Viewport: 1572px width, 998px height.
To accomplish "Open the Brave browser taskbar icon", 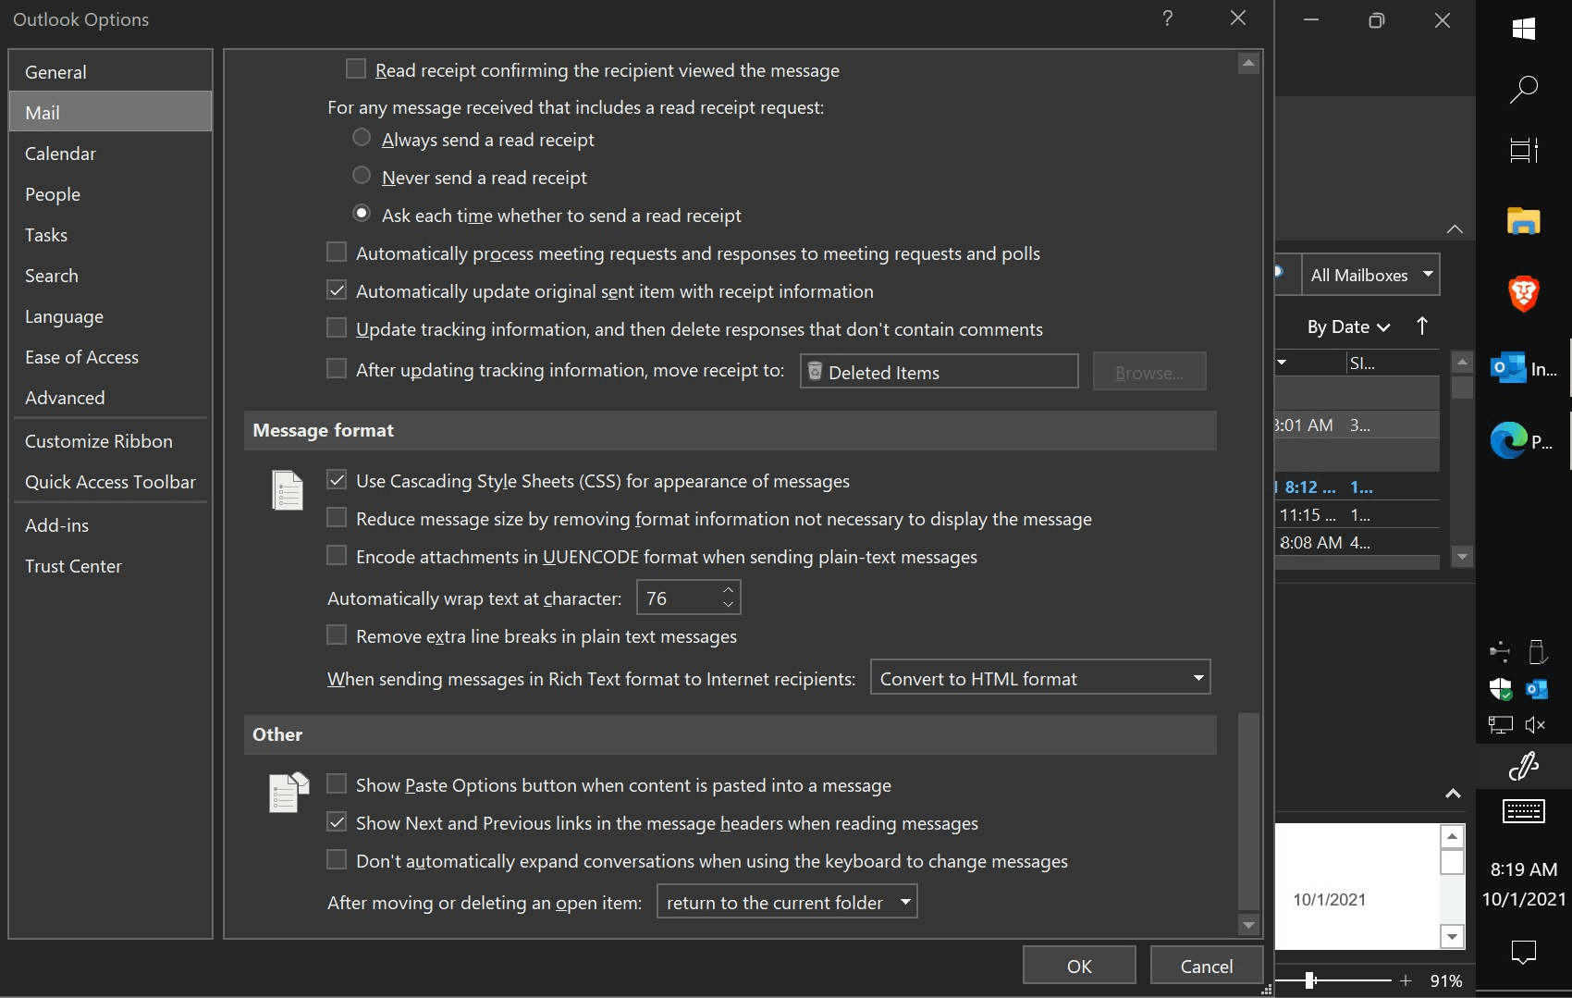I will [x=1524, y=293].
